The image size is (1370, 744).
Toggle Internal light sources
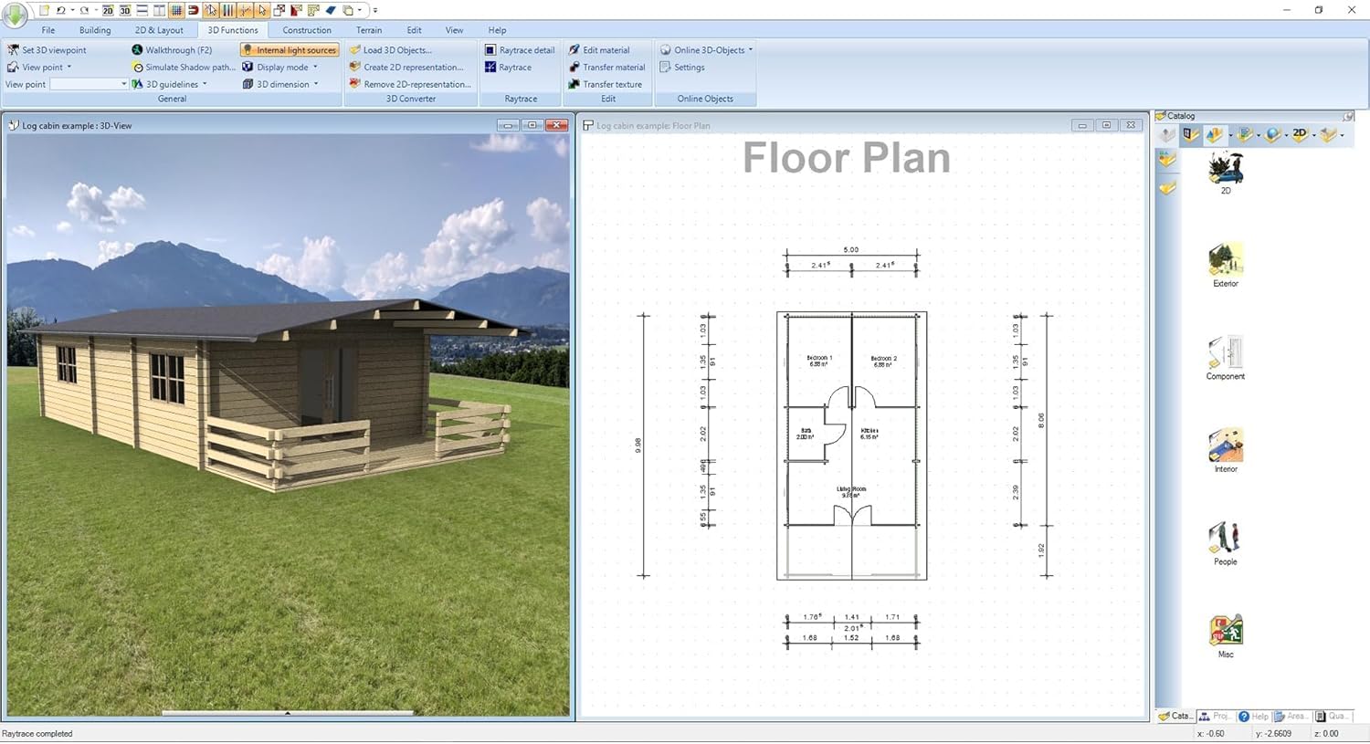click(290, 50)
